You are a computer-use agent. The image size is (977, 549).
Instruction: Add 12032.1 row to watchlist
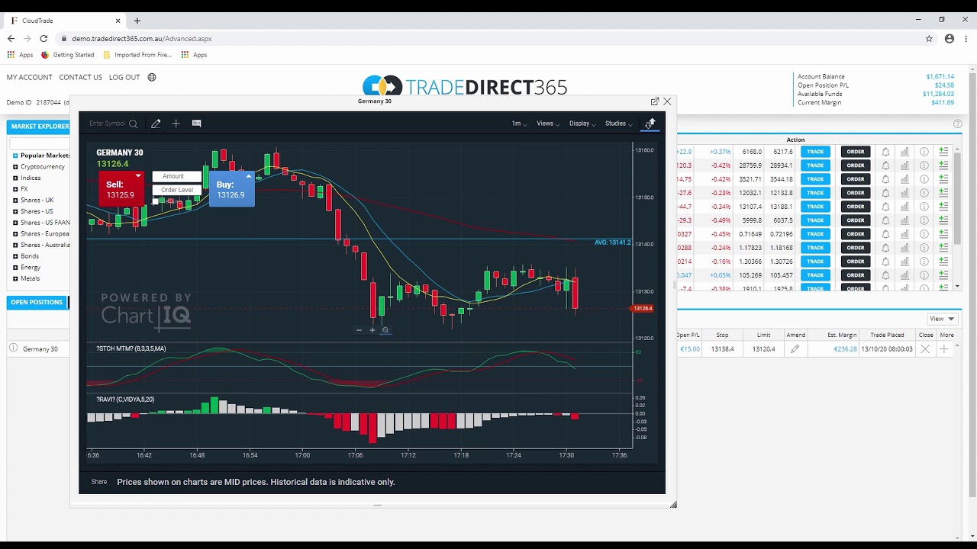(x=943, y=193)
